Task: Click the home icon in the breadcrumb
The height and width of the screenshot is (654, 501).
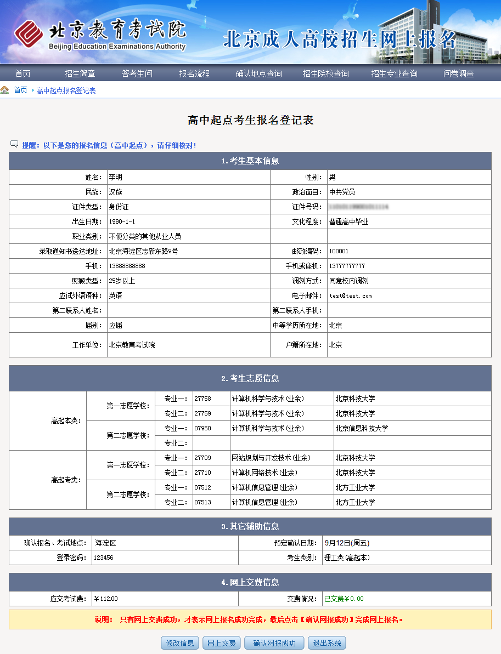Action: tap(4, 90)
